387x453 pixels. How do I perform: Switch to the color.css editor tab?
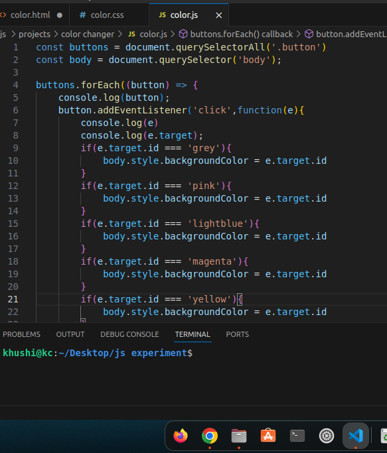point(108,15)
